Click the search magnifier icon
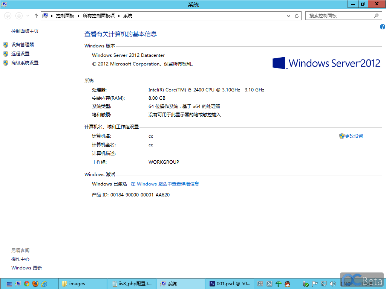This screenshot has width=386, height=289. (377, 16)
